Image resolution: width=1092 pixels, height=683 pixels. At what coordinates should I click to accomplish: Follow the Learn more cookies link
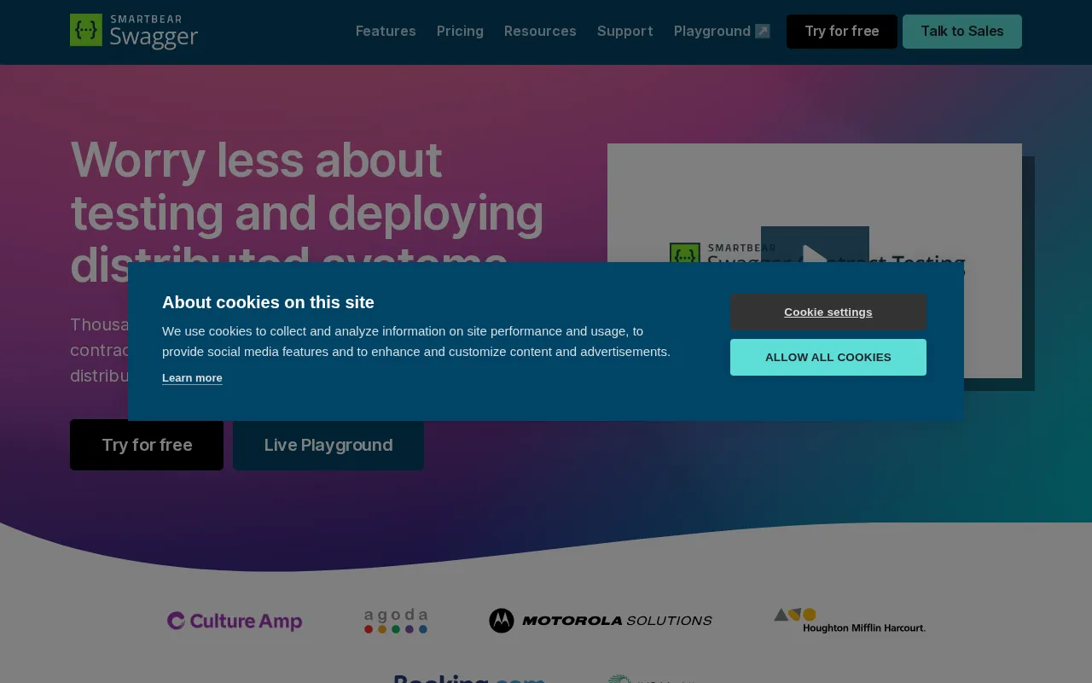click(192, 378)
